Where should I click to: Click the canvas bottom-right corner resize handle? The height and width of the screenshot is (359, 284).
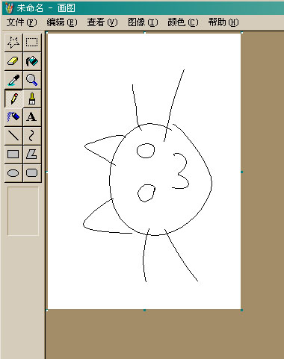tap(241, 310)
